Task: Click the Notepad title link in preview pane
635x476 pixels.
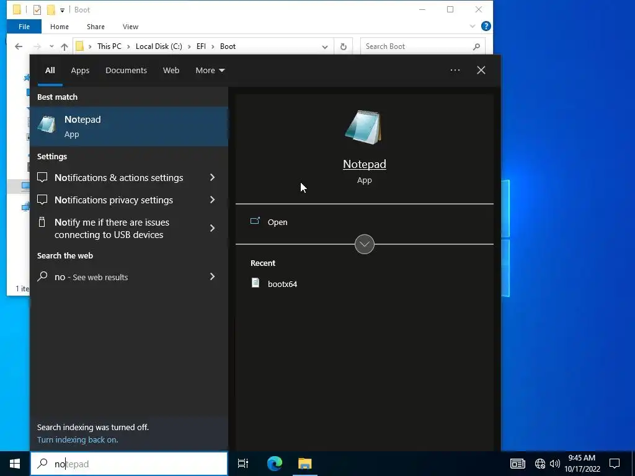Action: point(365,164)
